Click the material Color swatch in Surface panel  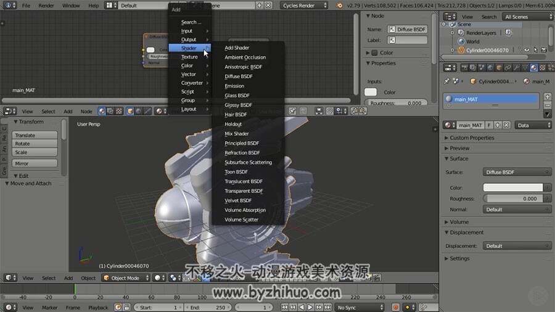pyautogui.click(x=513, y=187)
